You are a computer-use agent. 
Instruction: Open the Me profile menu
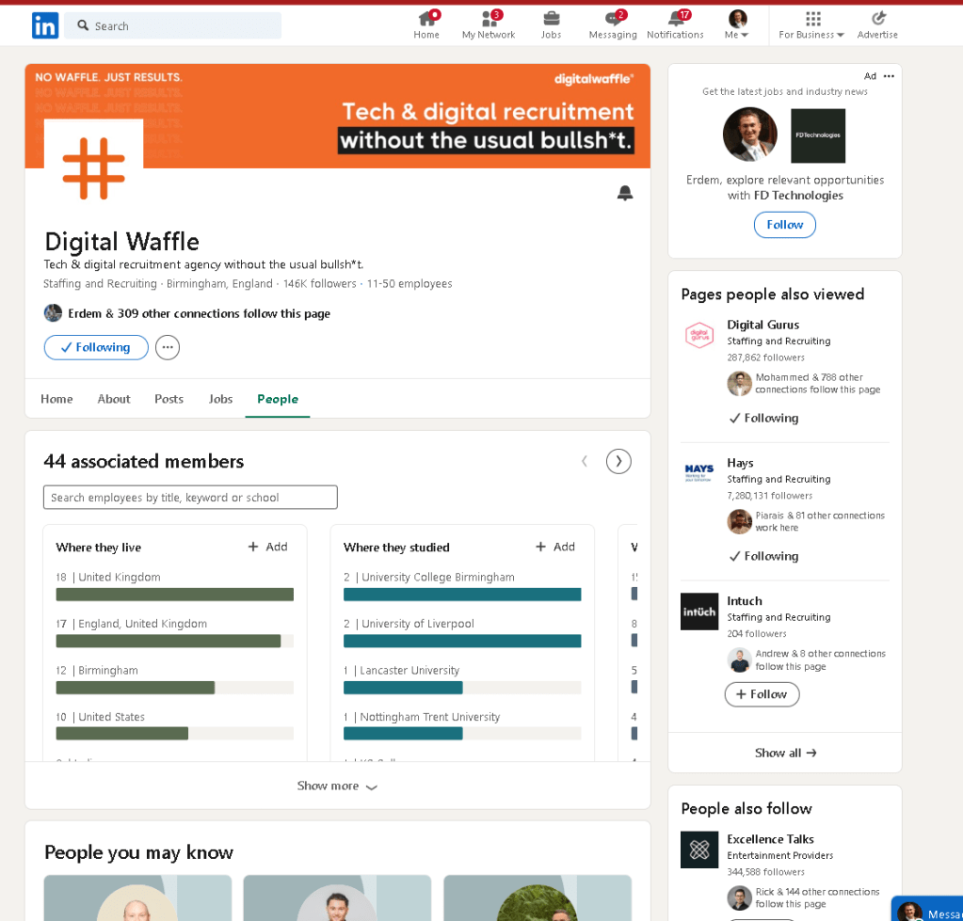[736, 25]
